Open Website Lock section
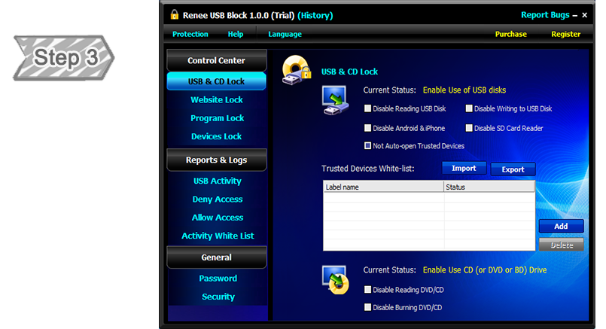606x329 pixels. click(217, 99)
